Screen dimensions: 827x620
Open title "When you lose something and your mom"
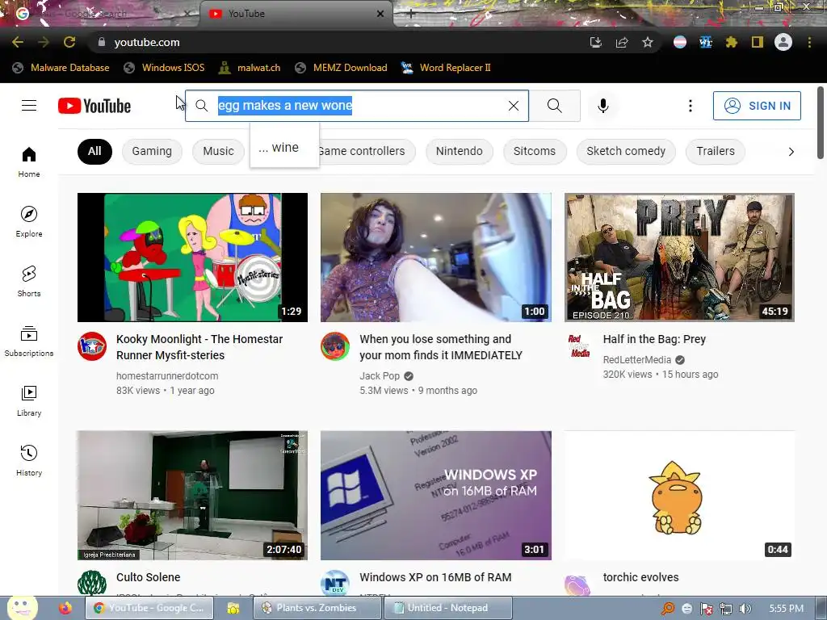pos(441,347)
